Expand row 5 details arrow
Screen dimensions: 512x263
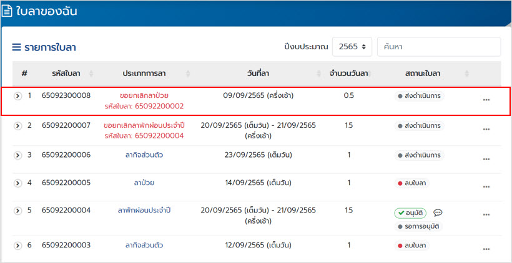18,211
